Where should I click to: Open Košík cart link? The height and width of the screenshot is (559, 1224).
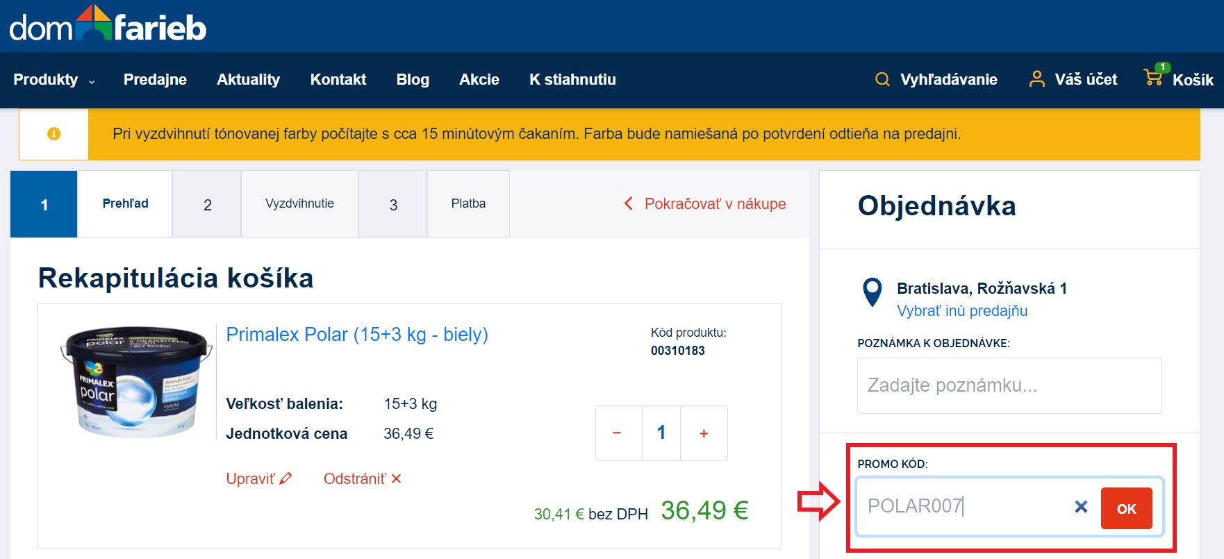(1193, 80)
